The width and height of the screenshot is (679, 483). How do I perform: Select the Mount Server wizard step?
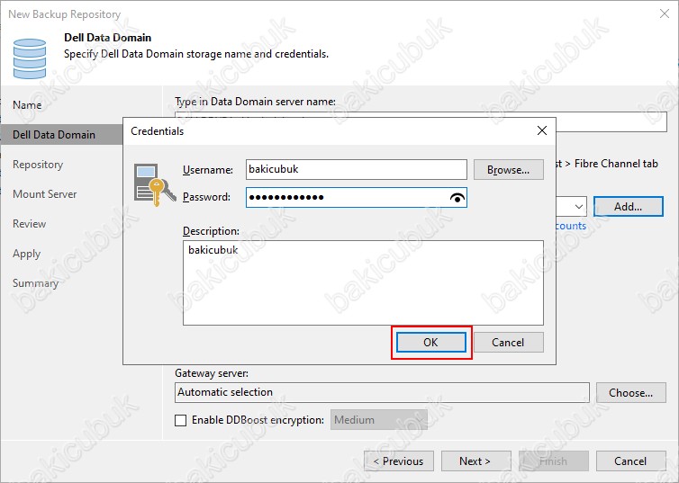pos(45,194)
